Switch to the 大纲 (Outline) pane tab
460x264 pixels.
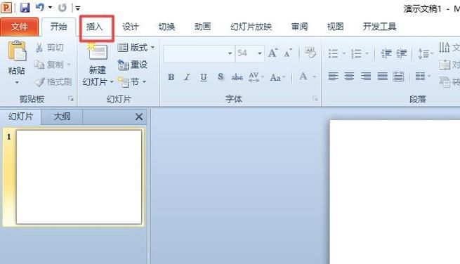(62, 117)
